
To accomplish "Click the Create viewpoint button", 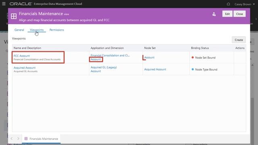I will (239, 40).
